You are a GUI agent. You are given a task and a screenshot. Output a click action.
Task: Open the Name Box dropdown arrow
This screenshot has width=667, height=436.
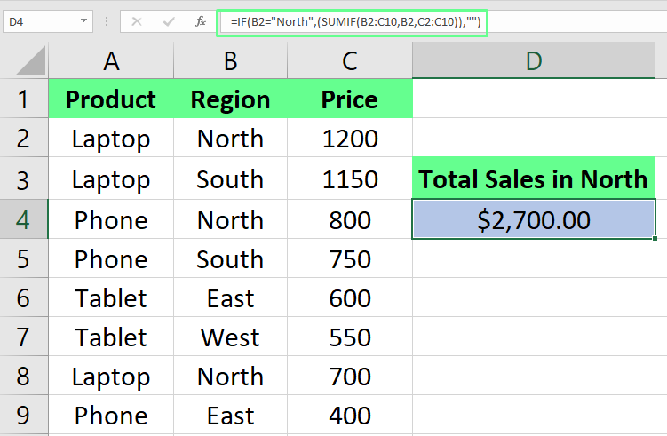point(83,21)
